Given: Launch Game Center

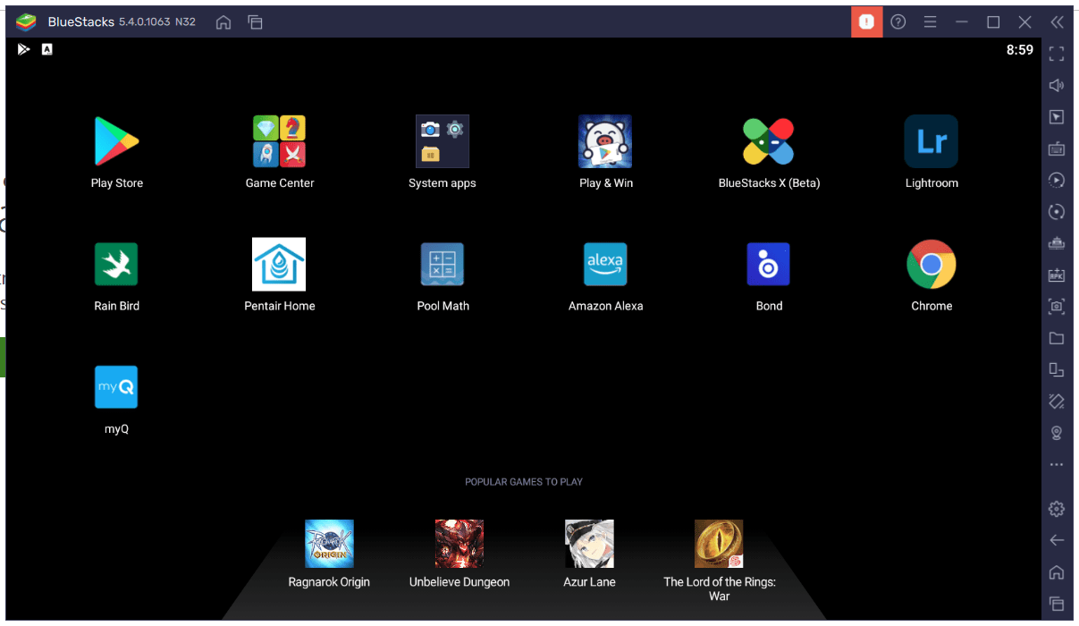Looking at the screenshot, I should tap(280, 141).
